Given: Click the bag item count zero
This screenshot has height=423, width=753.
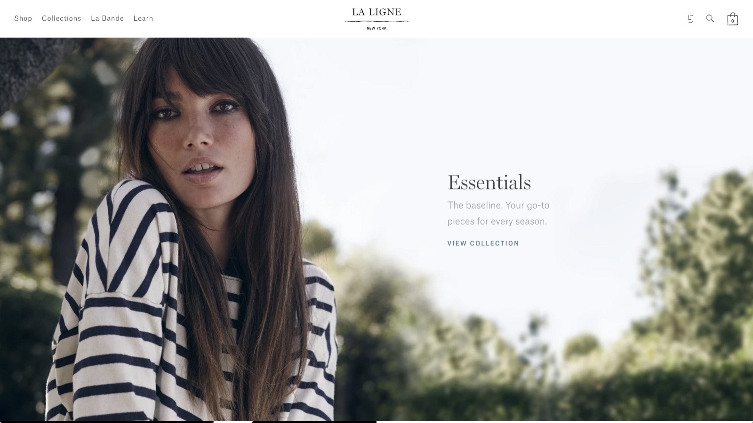Looking at the screenshot, I should click(732, 21).
